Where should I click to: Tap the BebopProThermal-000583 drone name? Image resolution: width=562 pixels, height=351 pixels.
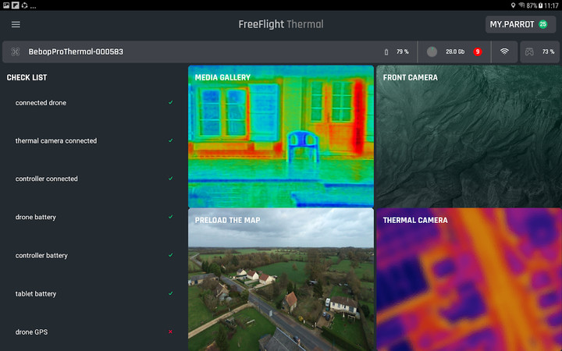tap(76, 52)
